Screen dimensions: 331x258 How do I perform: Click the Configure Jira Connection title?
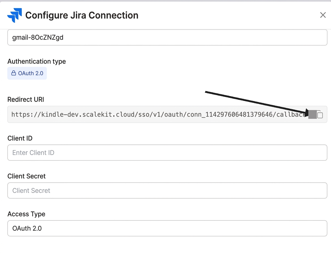click(x=81, y=15)
